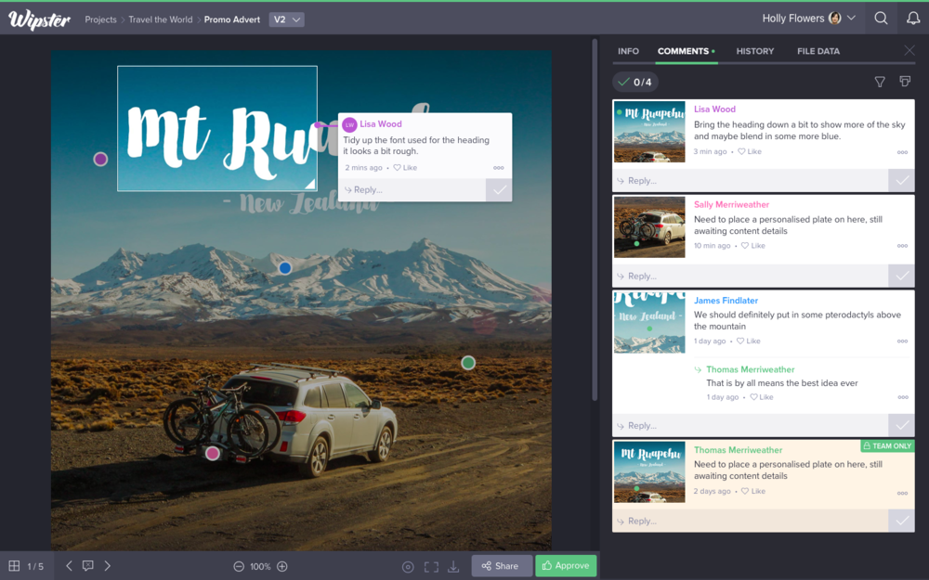The height and width of the screenshot is (580, 929).
Task: Close the side panel with X
Action: click(x=909, y=50)
